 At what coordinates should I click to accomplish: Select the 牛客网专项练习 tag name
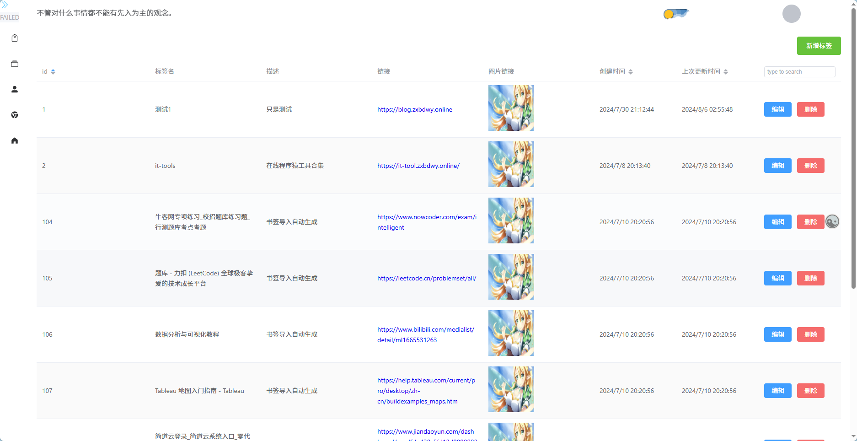[203, 222]
